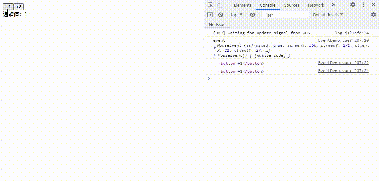The height and width of the screenshot is (181, 379).
Task: Show the console sidebar icon
Action: 210,15
